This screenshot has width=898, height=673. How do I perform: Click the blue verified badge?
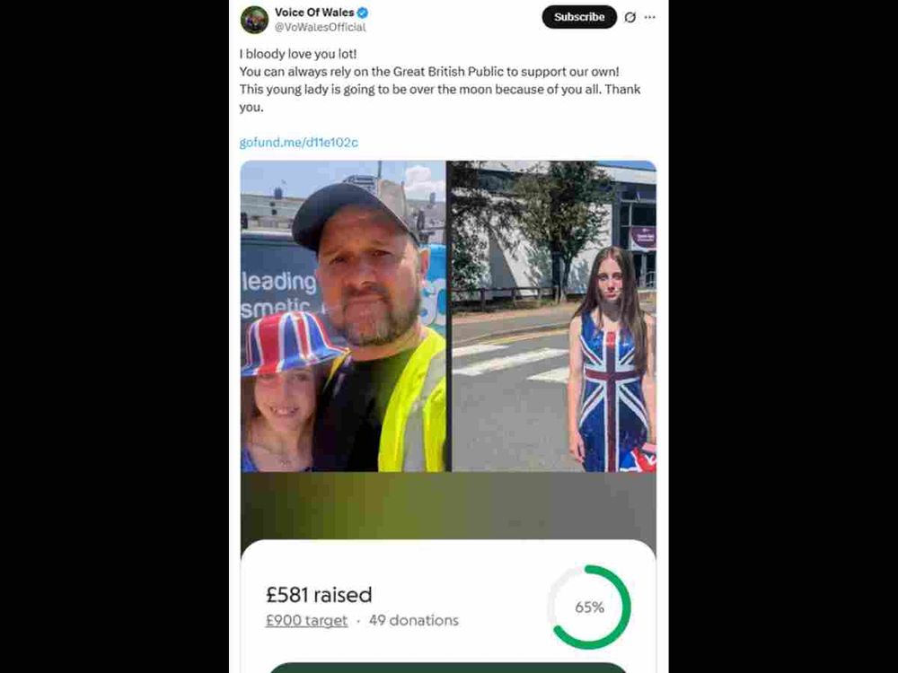point(363,13)
